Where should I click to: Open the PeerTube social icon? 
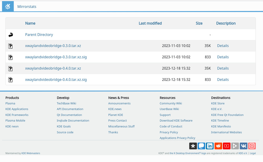click(x=235, y=146)
